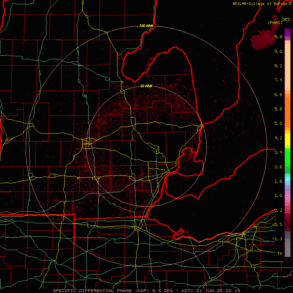Viewport: 293px width, 293px height.
Task: Click the [PHAS] units label
Action: pyautogui.click(x=275, y=22)
